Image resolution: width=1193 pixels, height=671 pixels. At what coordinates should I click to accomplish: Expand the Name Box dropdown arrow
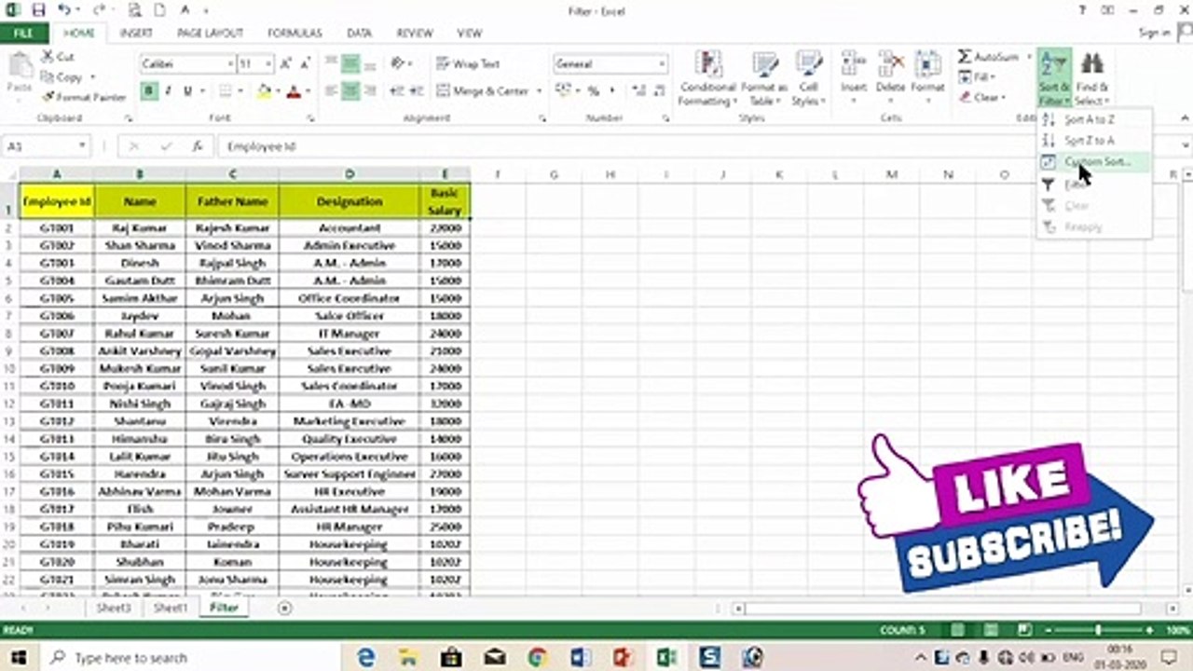coord(82,146)
